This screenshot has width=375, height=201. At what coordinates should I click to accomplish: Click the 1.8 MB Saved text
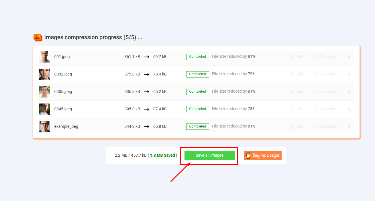click(x=162, y=156)
